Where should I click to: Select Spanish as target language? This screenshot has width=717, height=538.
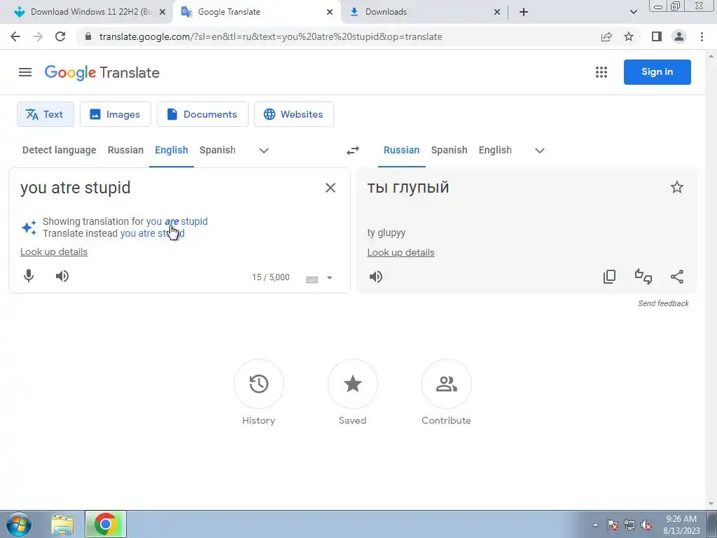449,150
